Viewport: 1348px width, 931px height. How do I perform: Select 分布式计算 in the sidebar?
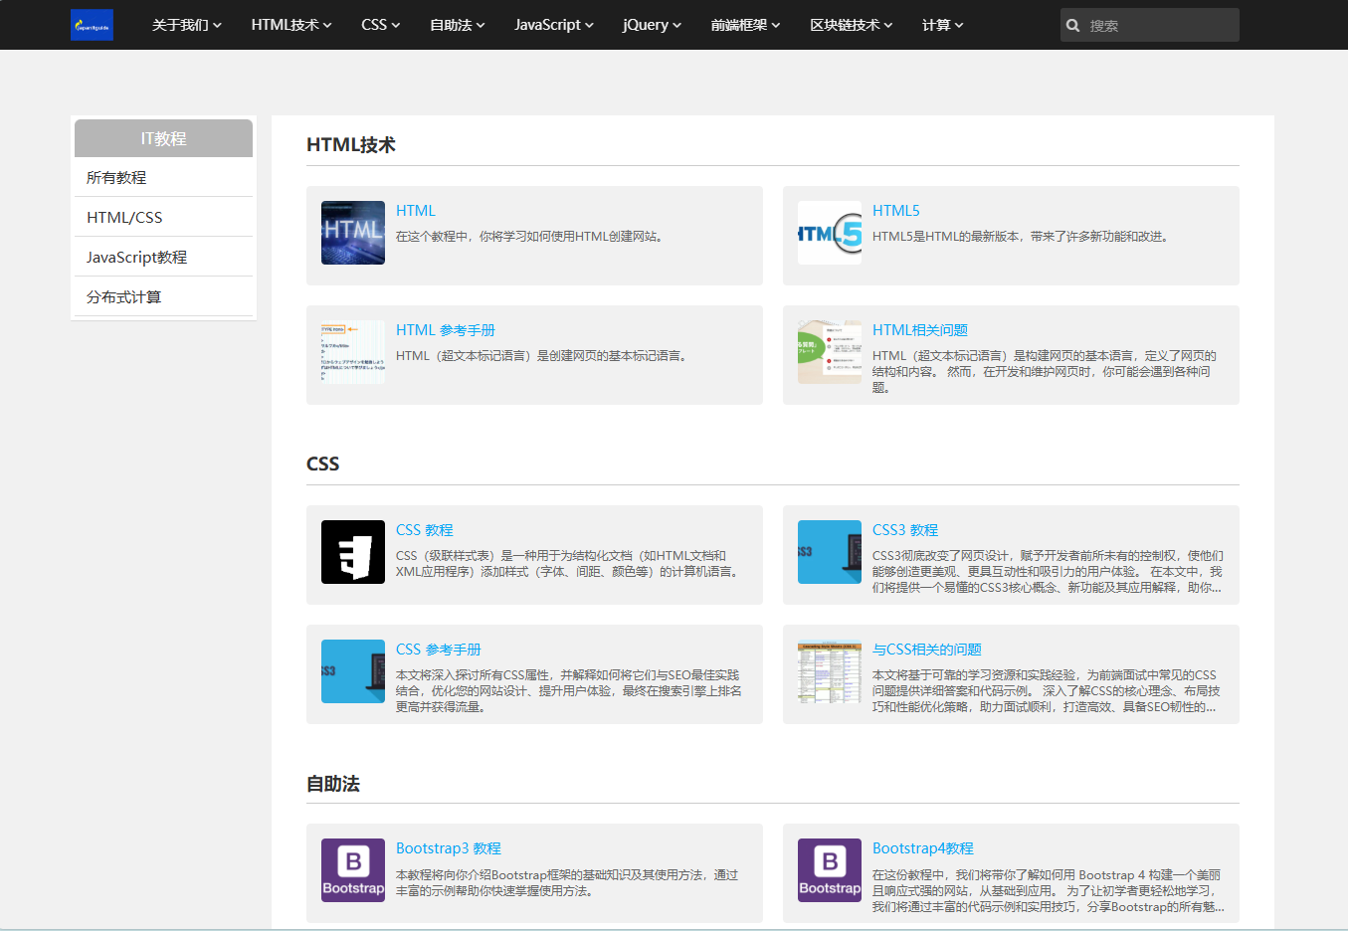tap(123, 297)
